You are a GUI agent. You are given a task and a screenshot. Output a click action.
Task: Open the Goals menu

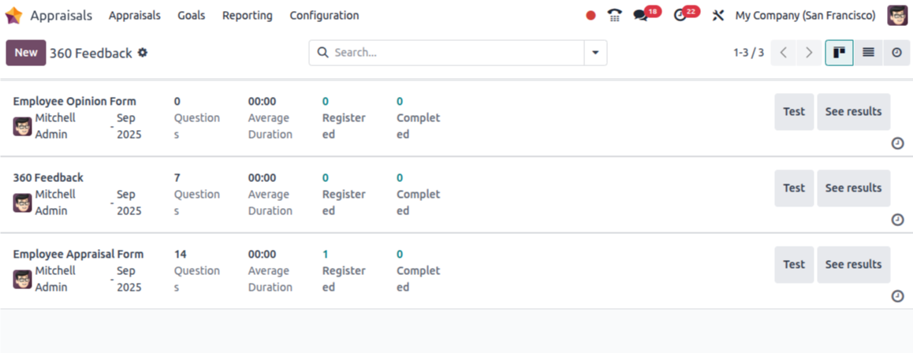pyautogui.click(x=192, y=16)
